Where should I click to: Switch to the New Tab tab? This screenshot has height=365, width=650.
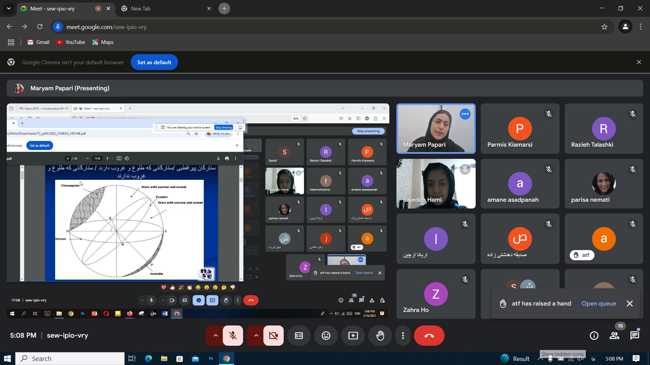(x=166, y=8)
